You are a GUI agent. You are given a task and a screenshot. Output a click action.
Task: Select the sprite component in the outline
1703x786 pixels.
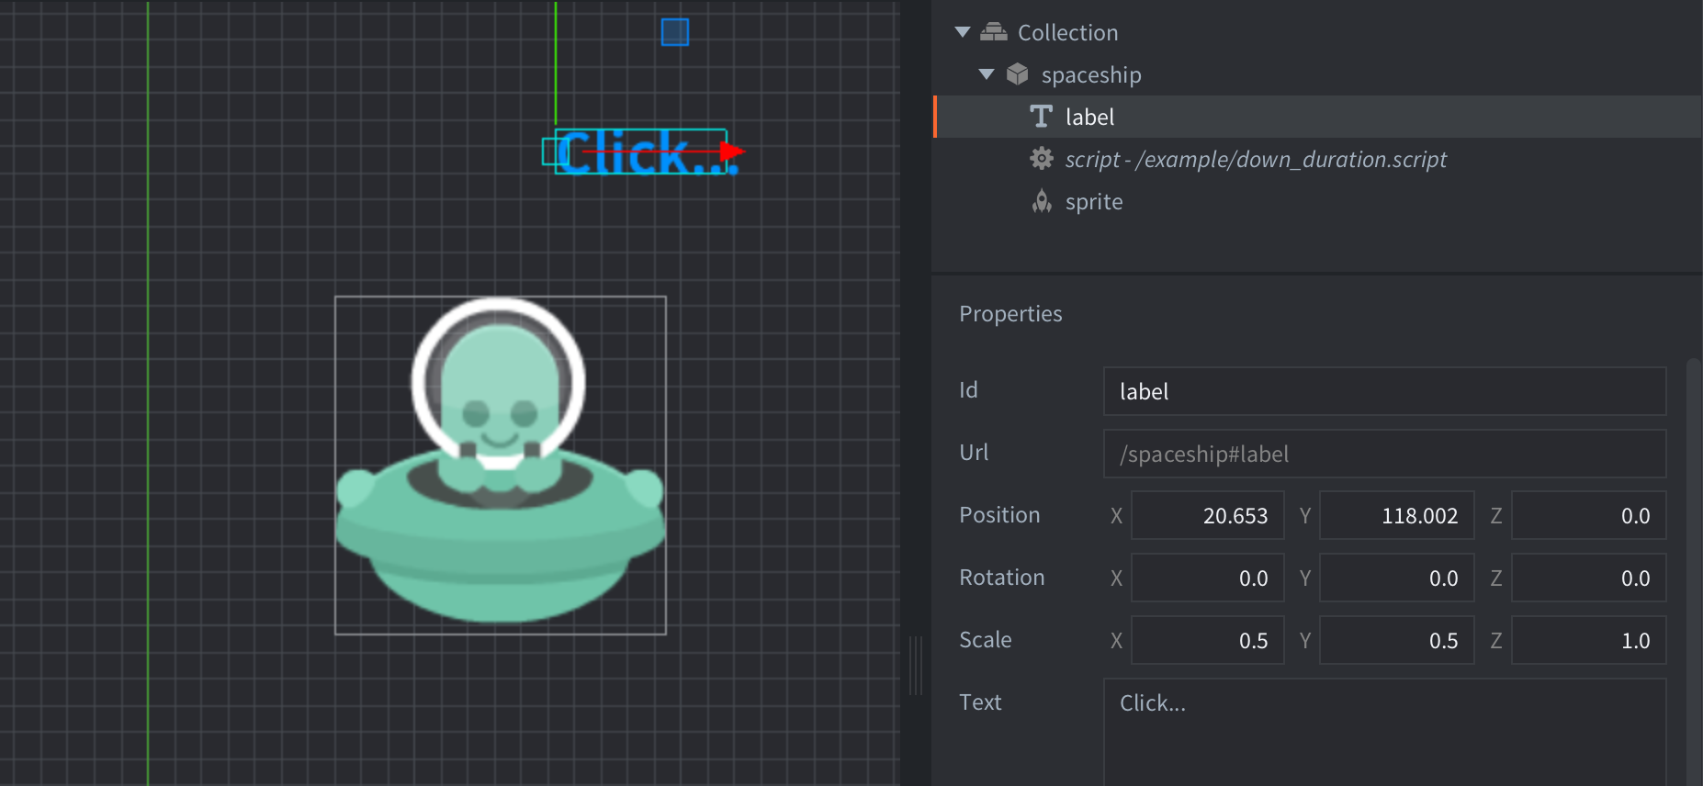tap(1094, 202)
